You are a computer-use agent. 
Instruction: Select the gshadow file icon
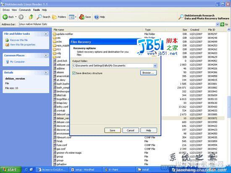tap(55, 164)
